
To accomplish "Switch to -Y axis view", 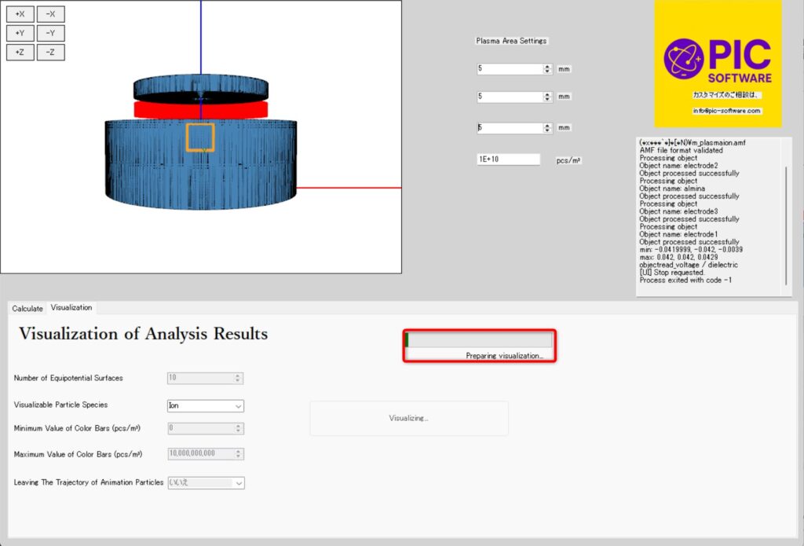I will coord(50,33).
